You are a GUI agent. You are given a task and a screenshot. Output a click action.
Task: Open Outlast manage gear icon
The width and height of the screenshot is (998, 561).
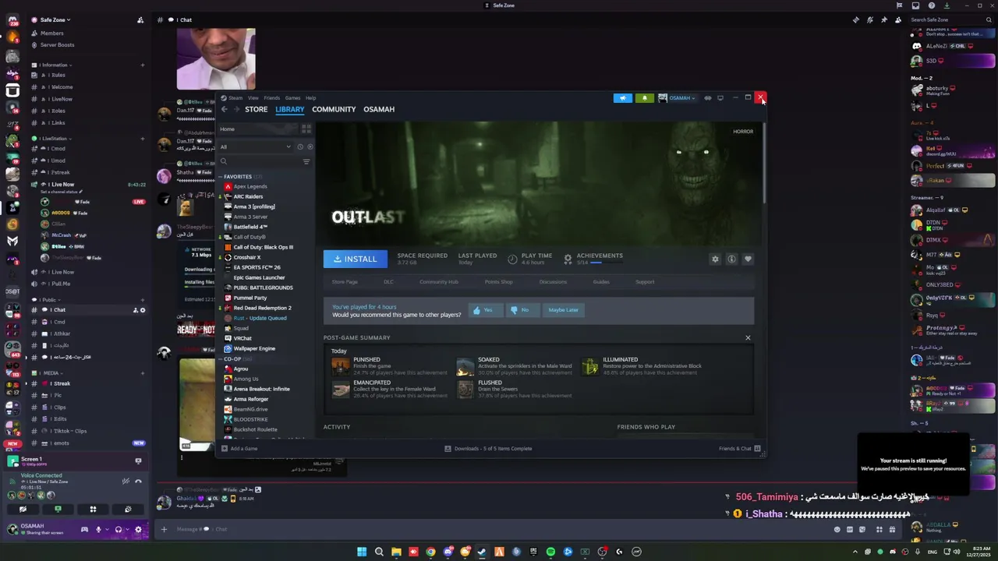[715, 259]
